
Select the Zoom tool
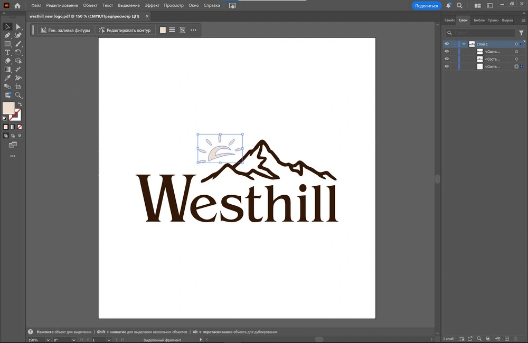[x=18, y=95]
